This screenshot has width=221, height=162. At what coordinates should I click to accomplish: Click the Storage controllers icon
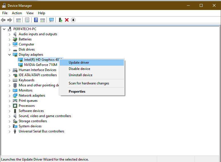15,121
